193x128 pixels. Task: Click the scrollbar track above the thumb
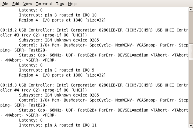tap(191, 27)
